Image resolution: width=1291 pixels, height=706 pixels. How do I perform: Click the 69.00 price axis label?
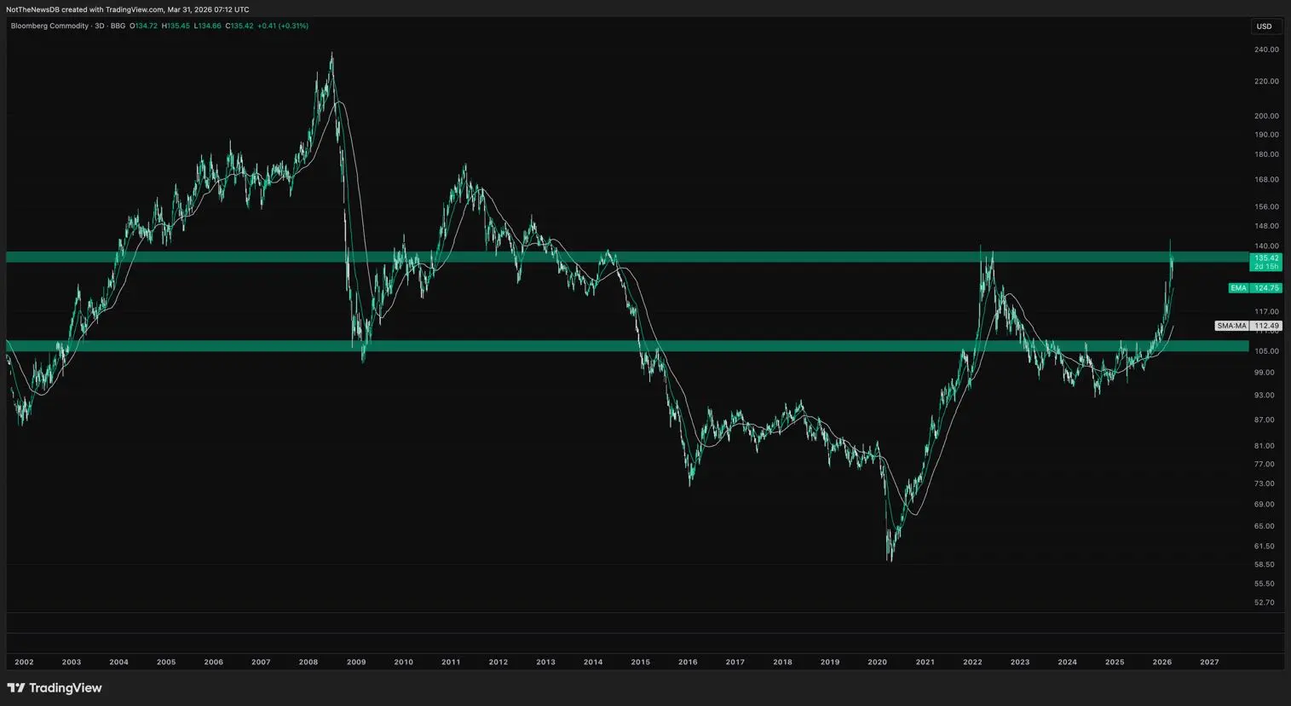tap(1265, 505)
